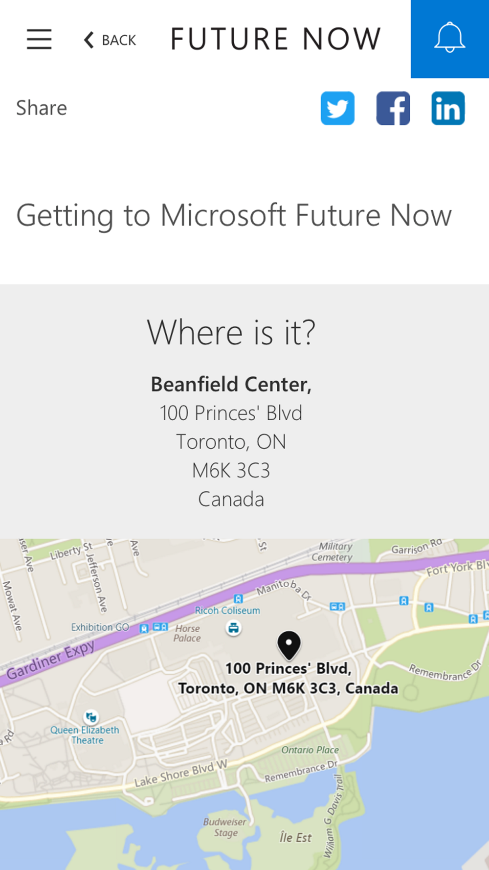Open notifications via the bell icon
The height and width of the screenshot is (870, 489).
[449, 39]
